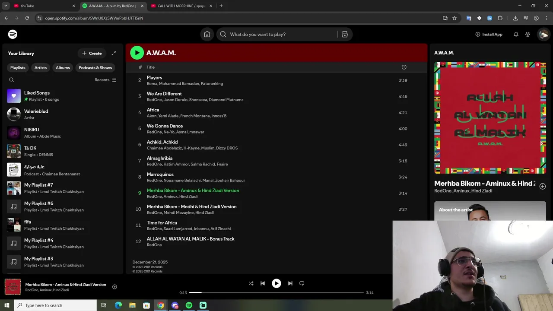Click the browser address bar URL

(94, 18)
